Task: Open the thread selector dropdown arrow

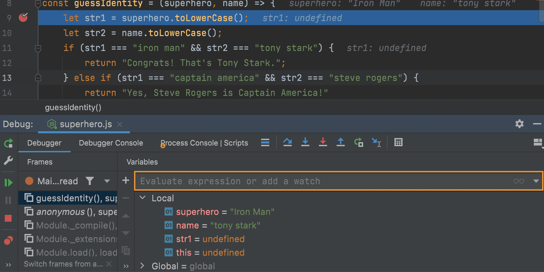Action: [x=107, y=181]
